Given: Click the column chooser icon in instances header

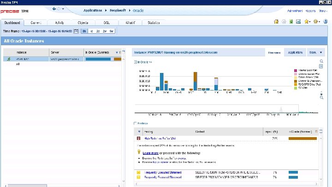Looking at the screenshot, I should tap(120, 52).
